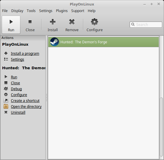Screen dimensions: 164x160
Task: Click the Configure gear icon in toolbar
Action: point(95,22)
